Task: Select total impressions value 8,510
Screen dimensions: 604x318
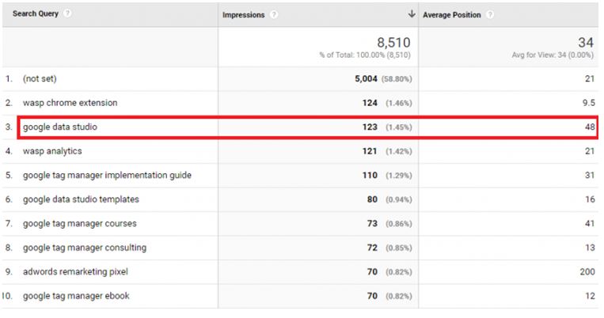Action: click(x=393, y=43)
